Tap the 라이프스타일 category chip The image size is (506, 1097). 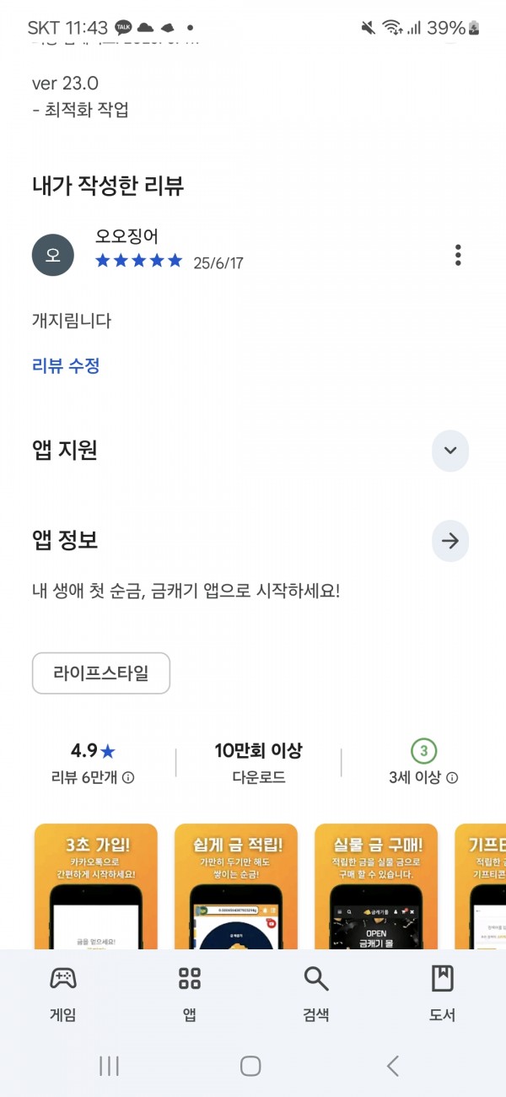(101, 673)
